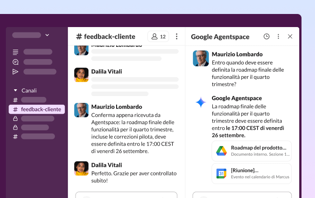
Task: Open the feedback-cliente channel options menu
Action: [176, 37]
